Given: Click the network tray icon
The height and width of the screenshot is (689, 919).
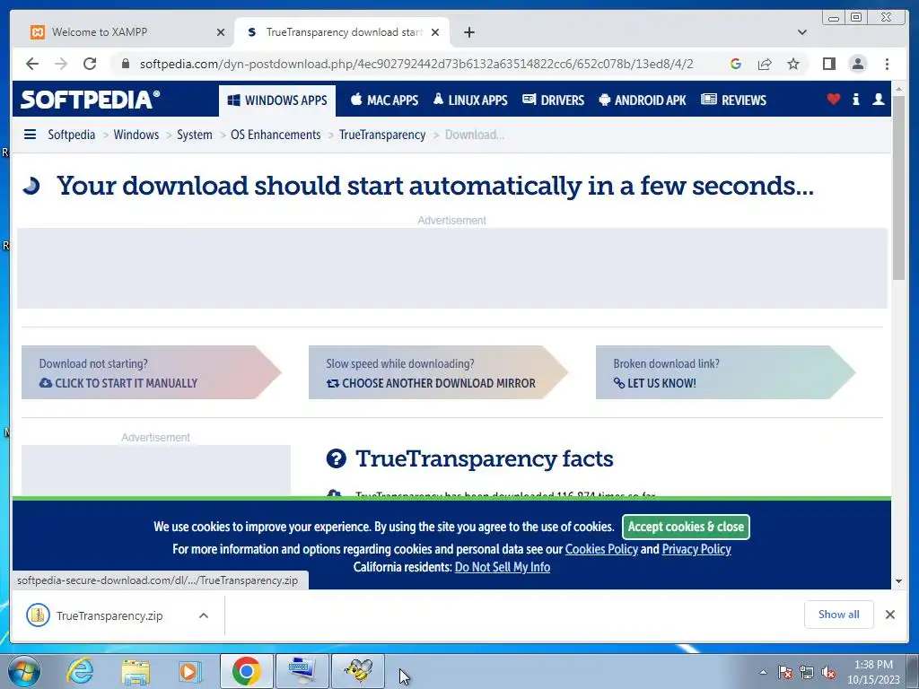Looking at the screenshot, I should 807,673.
